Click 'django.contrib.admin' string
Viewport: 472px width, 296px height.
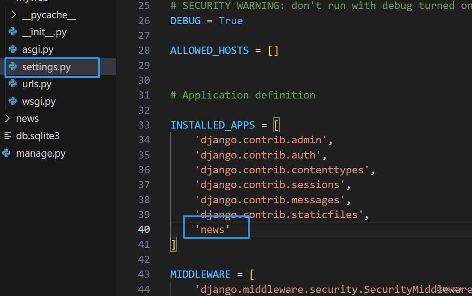pyautogui.click(x=261, y=140)
